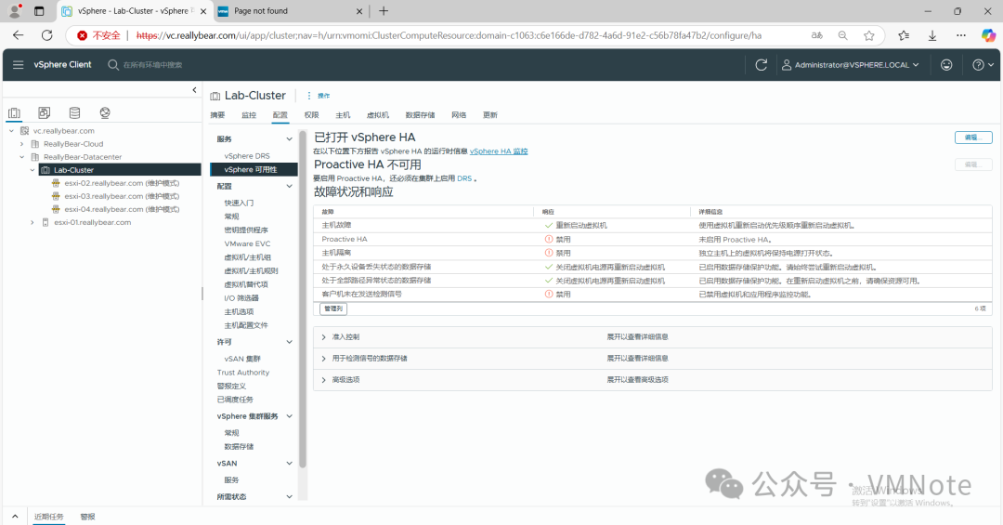Expand the 用于检测信号的数据存储 row
The height and width of the screenshot is (525, 1003).
pyautogui.click(x=324, y=359)
